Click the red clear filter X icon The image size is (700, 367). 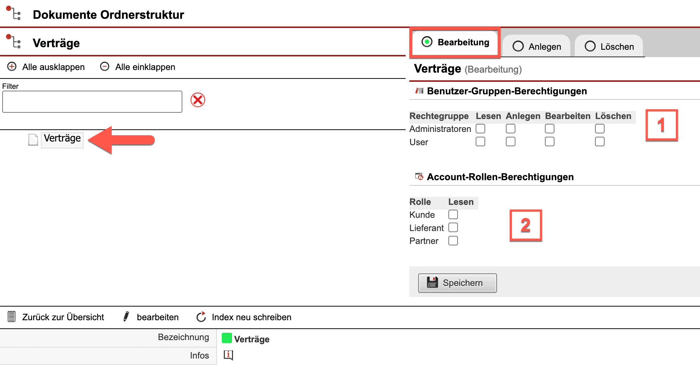click(198, 100)
